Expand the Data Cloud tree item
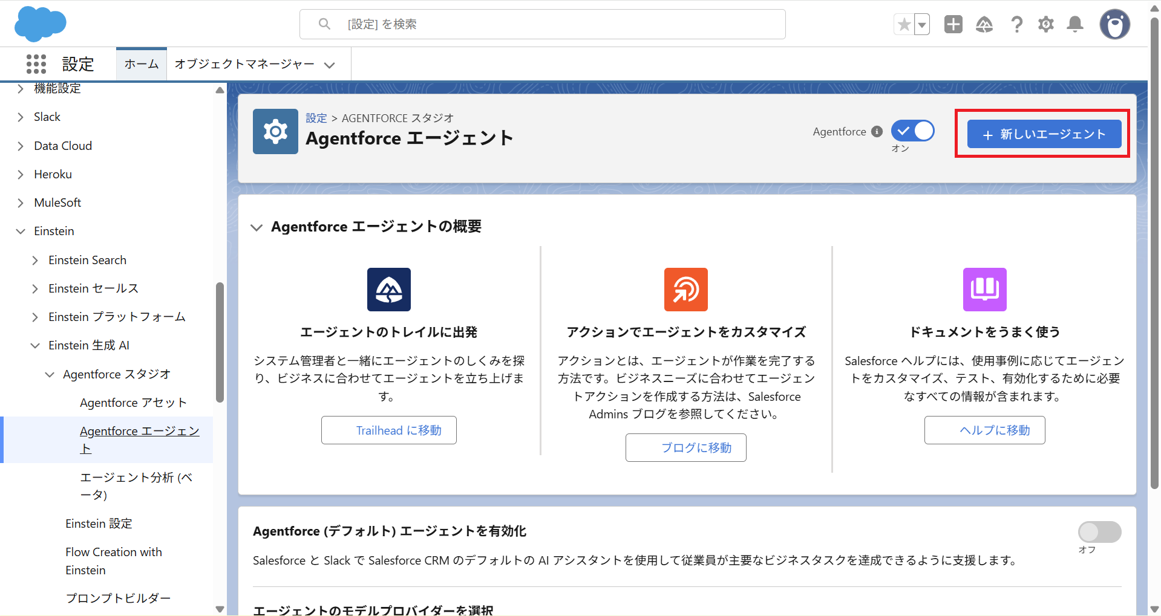Screen dimensions: 1161x616 21,146
